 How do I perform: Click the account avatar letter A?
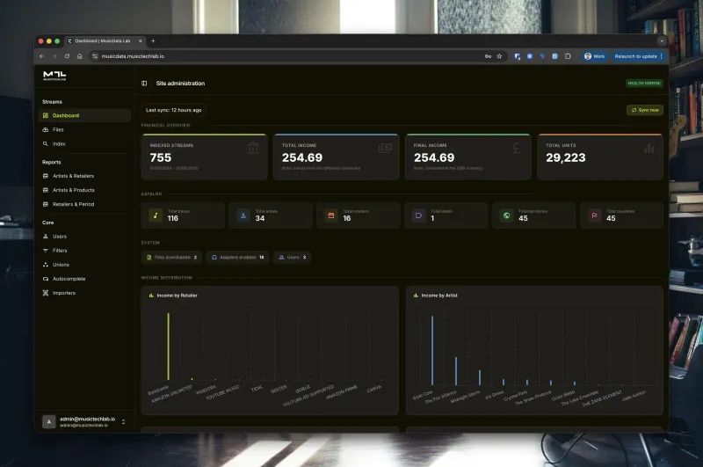pyautogui.click(x=49, y=421)
